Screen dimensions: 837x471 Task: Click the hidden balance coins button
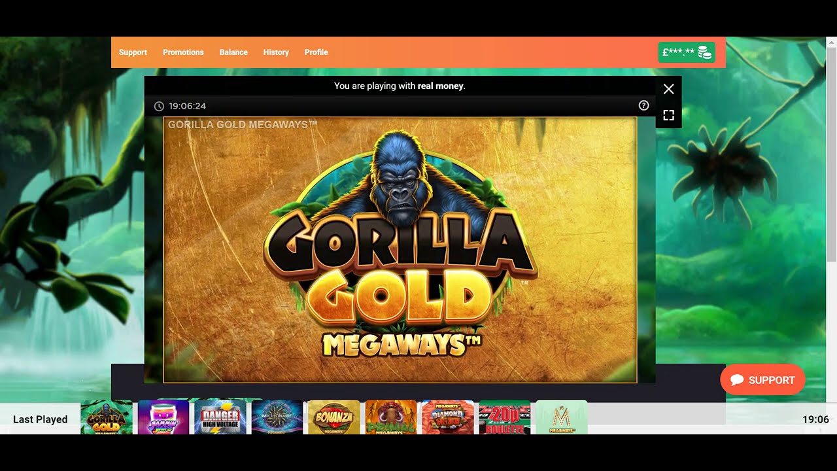[687, 52]
